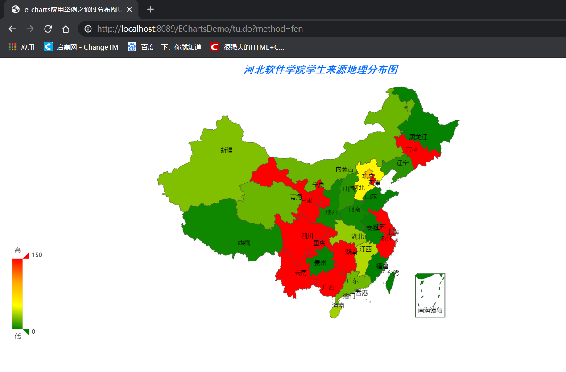566x372 pixels.
Task: Click the Baidu bookmark icon
Action: pos(132,46)
